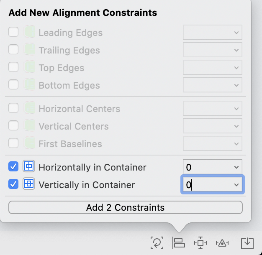The image size is (262, 255).
Task: Open the Add New Constraints pin icon
Action: click(200, 242)
